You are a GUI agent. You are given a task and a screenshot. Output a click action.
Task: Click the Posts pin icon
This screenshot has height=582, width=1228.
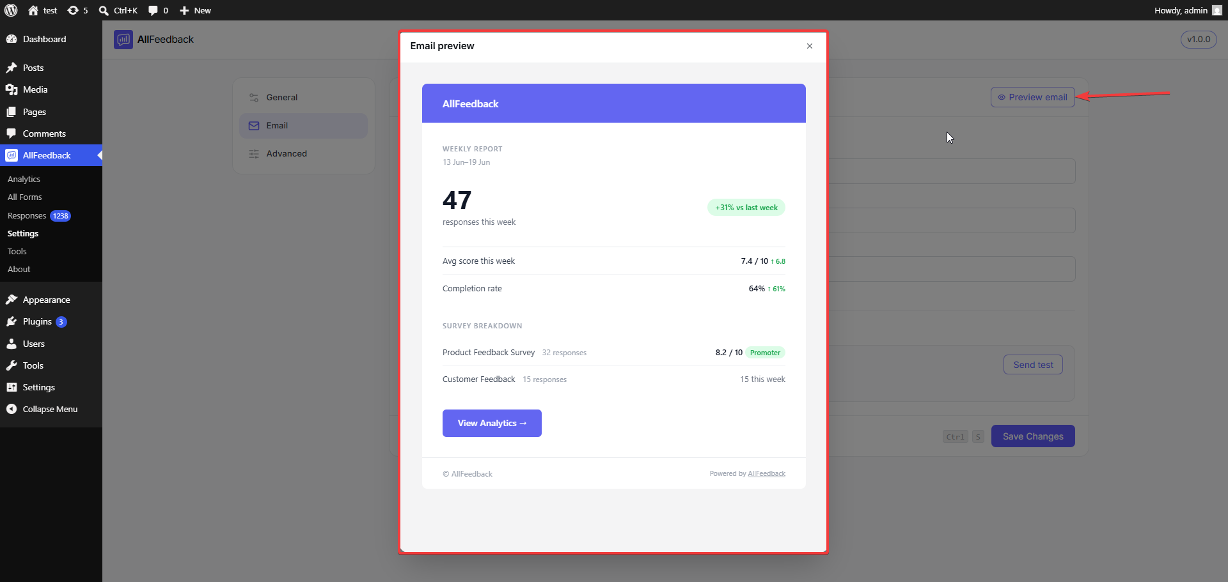pyautogui.click(x=12, y=68)
